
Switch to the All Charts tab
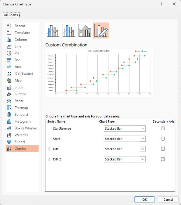point(11,15)
